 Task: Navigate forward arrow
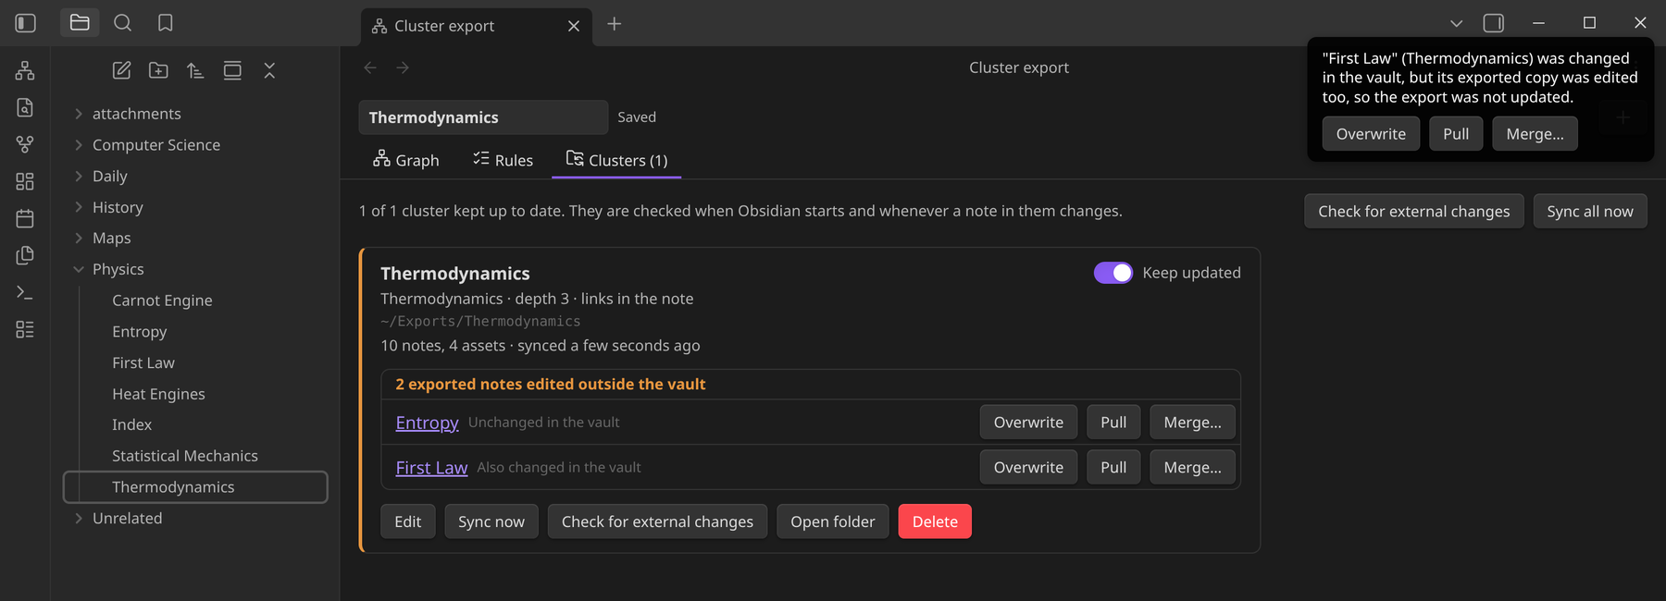click(403, 67)
